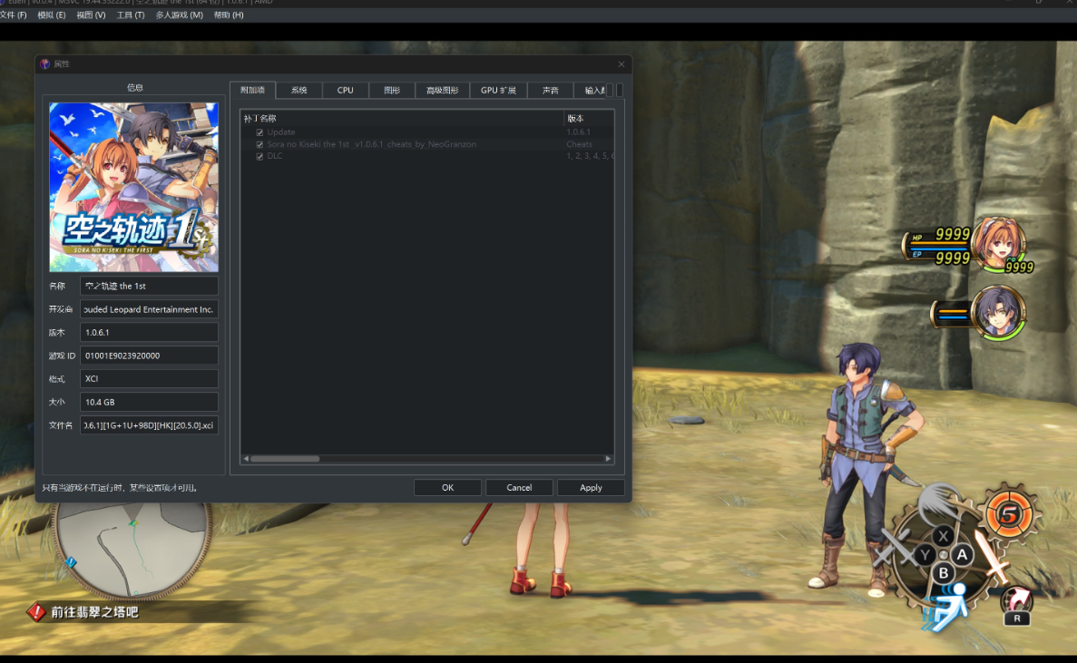
Task: Click the properties dialog title icon
Action: 45,64
